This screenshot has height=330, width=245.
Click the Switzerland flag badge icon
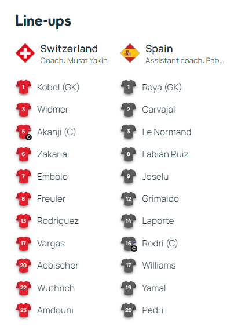(x=25, y=53)
